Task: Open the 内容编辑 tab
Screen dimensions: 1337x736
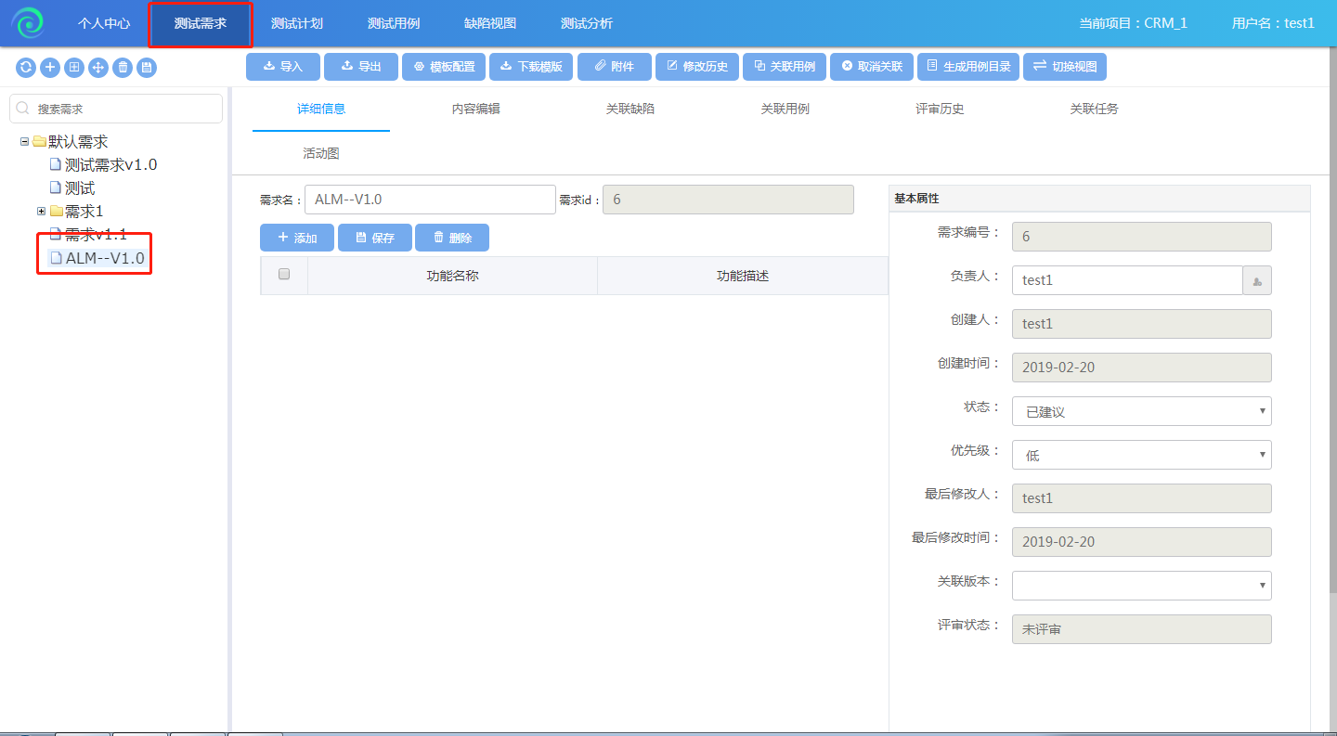Action: (475, 109)
